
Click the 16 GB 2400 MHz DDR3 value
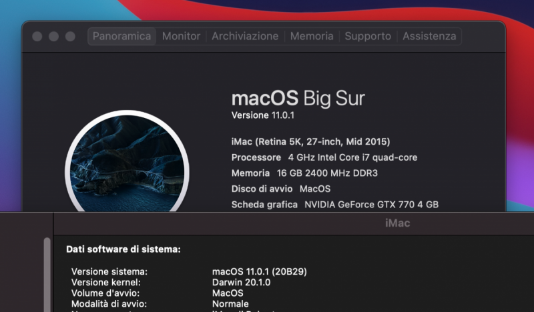click(x=327, y=173)
